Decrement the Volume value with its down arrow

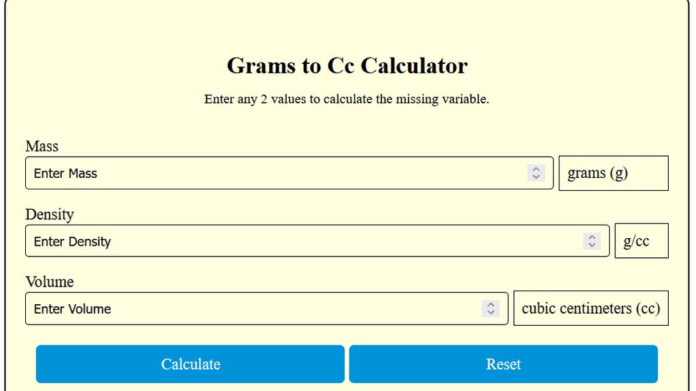(x=490, y=313)
